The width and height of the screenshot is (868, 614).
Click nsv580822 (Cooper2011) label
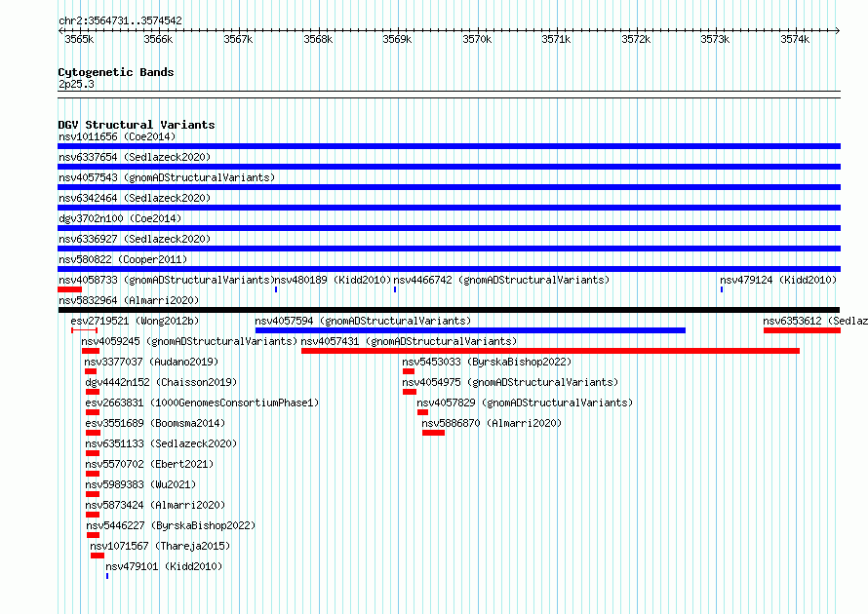pos(123,259)
